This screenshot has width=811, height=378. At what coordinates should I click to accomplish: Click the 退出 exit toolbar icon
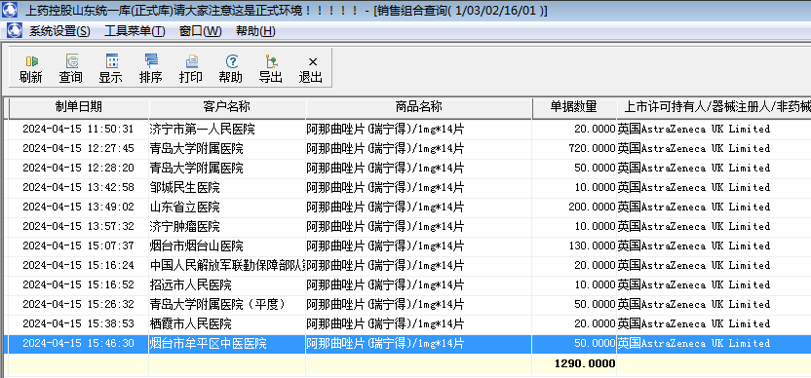[310, 69]
